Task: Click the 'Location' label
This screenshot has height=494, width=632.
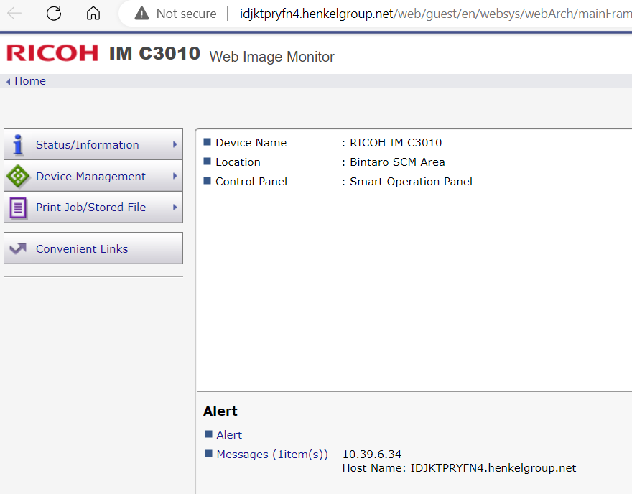Action: [238, 162]
